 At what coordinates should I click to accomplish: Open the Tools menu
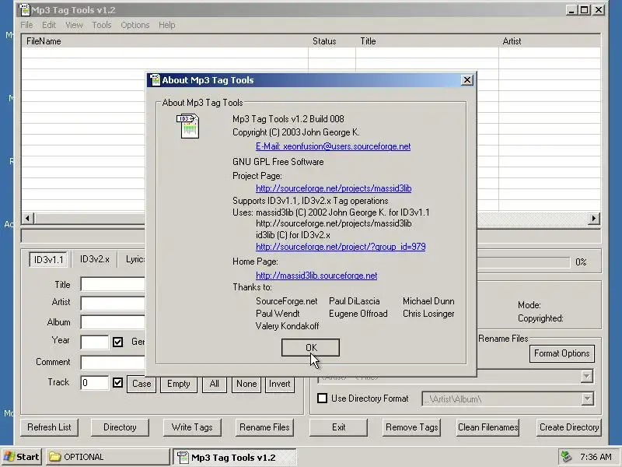(x=102, y=25)
